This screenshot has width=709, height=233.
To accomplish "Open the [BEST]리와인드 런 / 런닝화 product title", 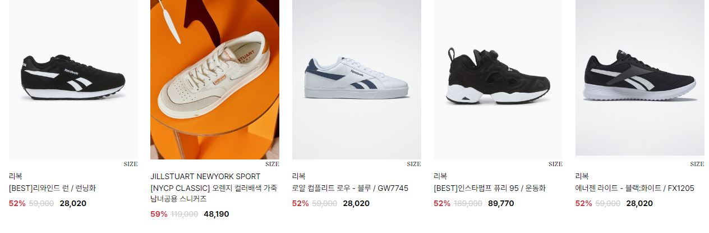I will [52, 188].
